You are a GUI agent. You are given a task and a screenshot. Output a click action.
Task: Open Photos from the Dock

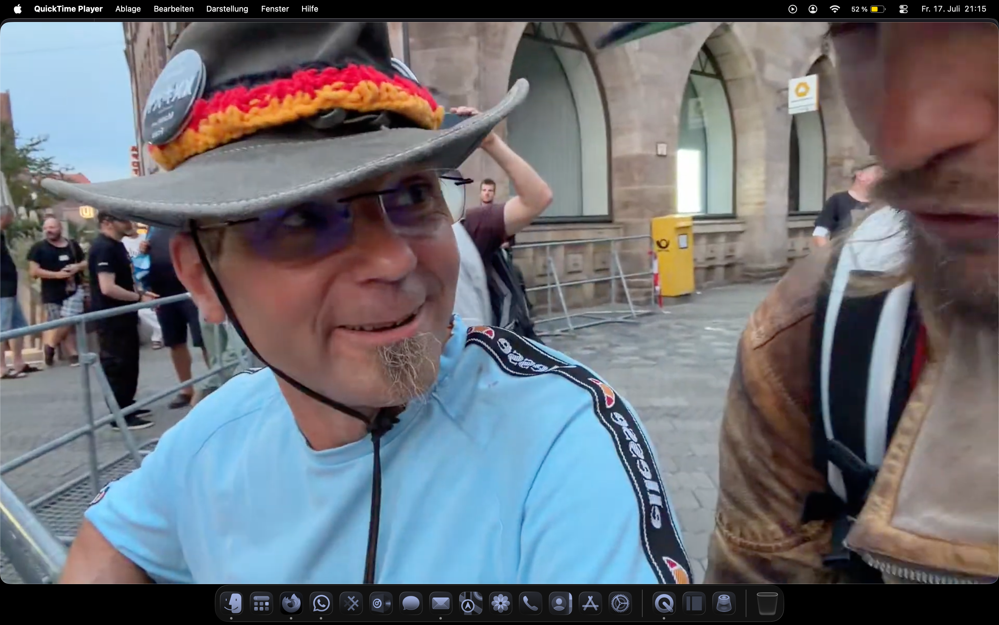[x=500, y=604]
